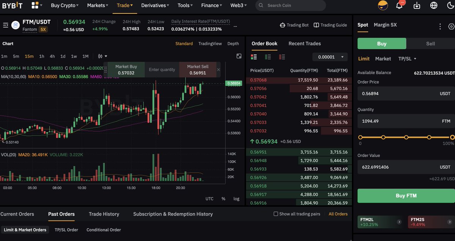Click the green Buy FTM button
455x241 pixels.
pyautogui.click(x=406, y=196)
